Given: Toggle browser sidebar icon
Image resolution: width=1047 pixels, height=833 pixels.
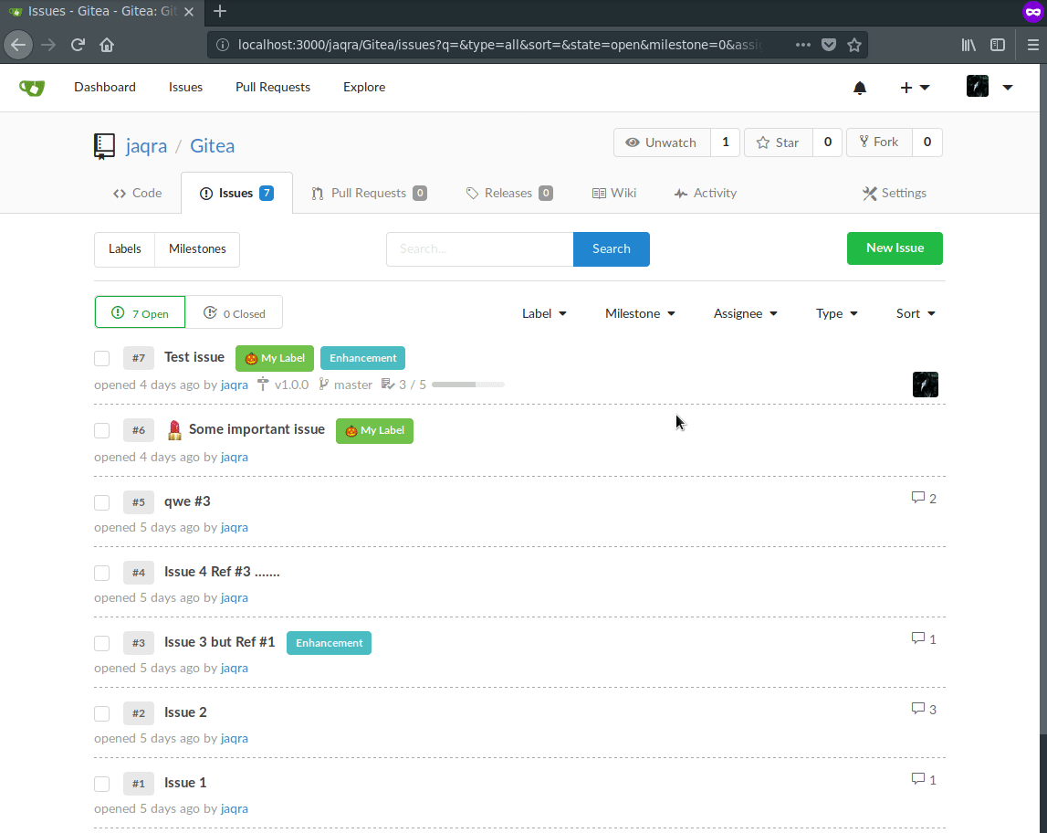Looking at the screenshot, I should click(x=998, y=45).
